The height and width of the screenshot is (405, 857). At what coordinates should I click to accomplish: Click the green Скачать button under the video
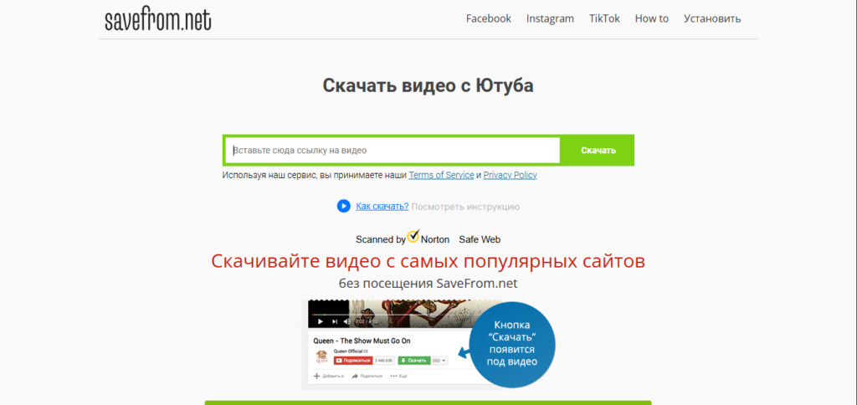tap(413, 361)
